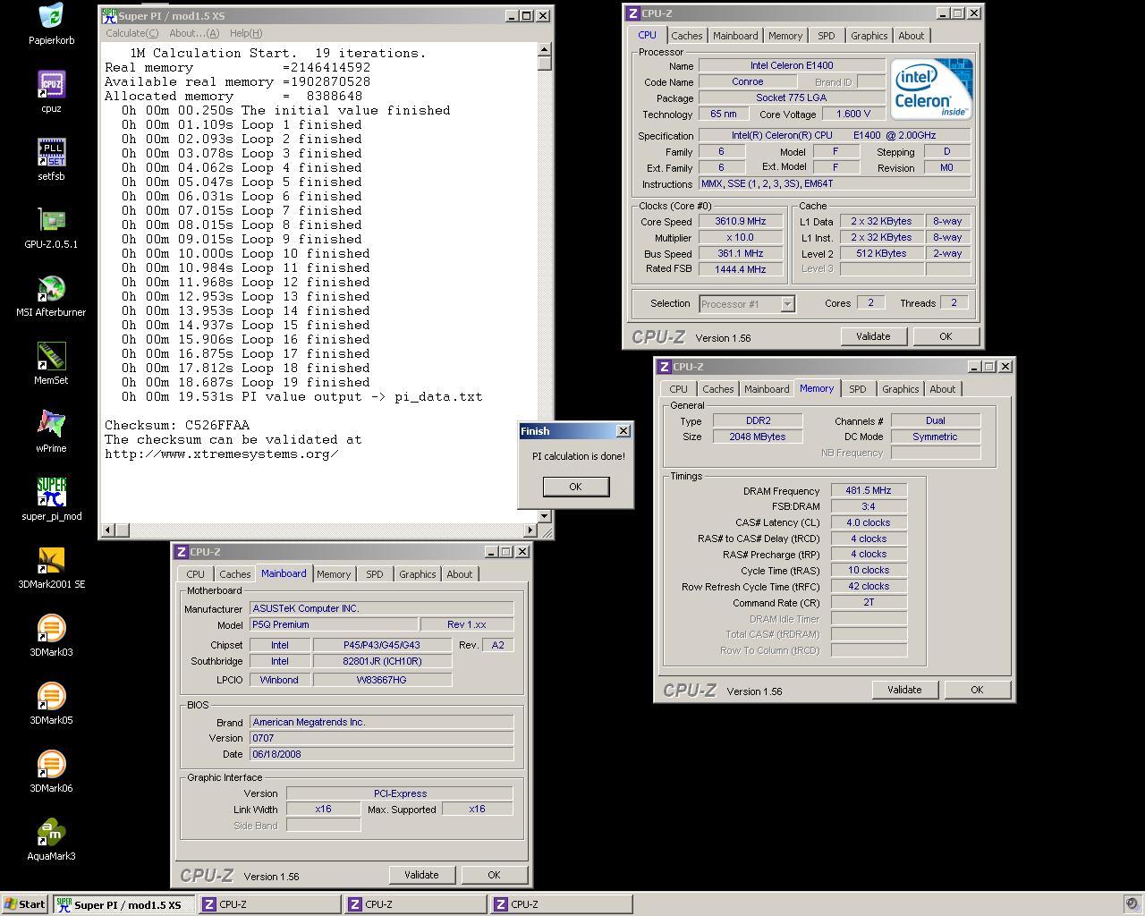Open Graphics tab in the CPU-Z Memory window
1145x916 pixels.
[900, 389]
